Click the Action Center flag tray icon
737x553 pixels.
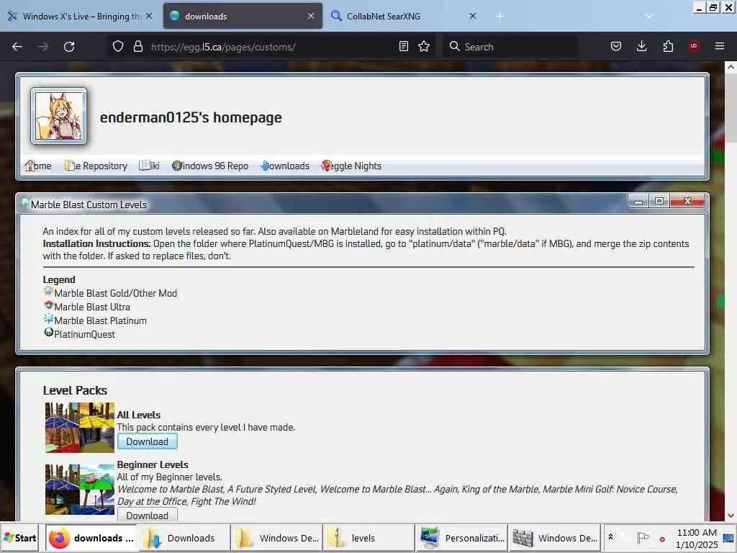643,537
